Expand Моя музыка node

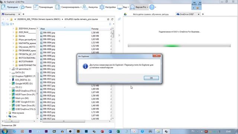coord(7,113)
